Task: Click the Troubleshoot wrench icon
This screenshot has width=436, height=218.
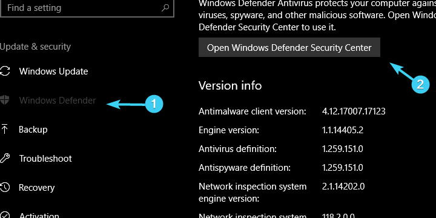Action: (x=5, y=159)
